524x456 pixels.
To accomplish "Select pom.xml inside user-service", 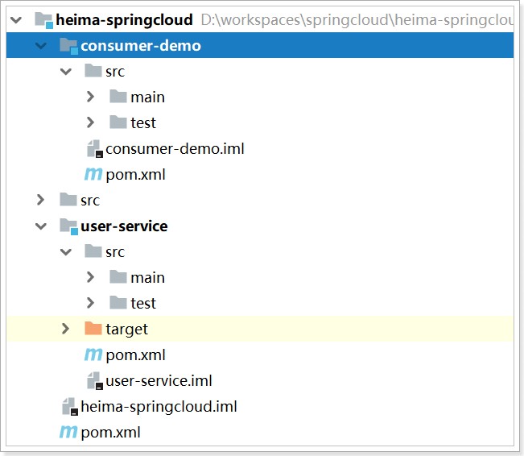I will click(135, 355).
